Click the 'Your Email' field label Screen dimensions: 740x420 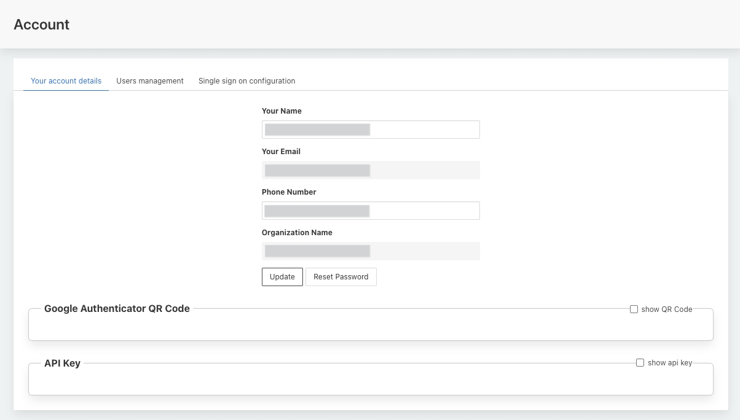pos(281,152)
